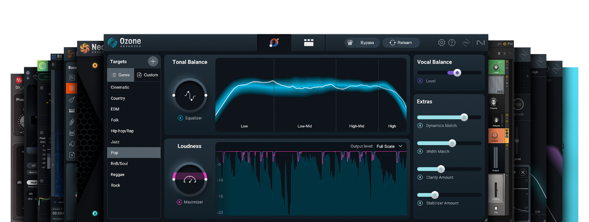
Task: Click the trash icon in right background window
Action: 499,53
